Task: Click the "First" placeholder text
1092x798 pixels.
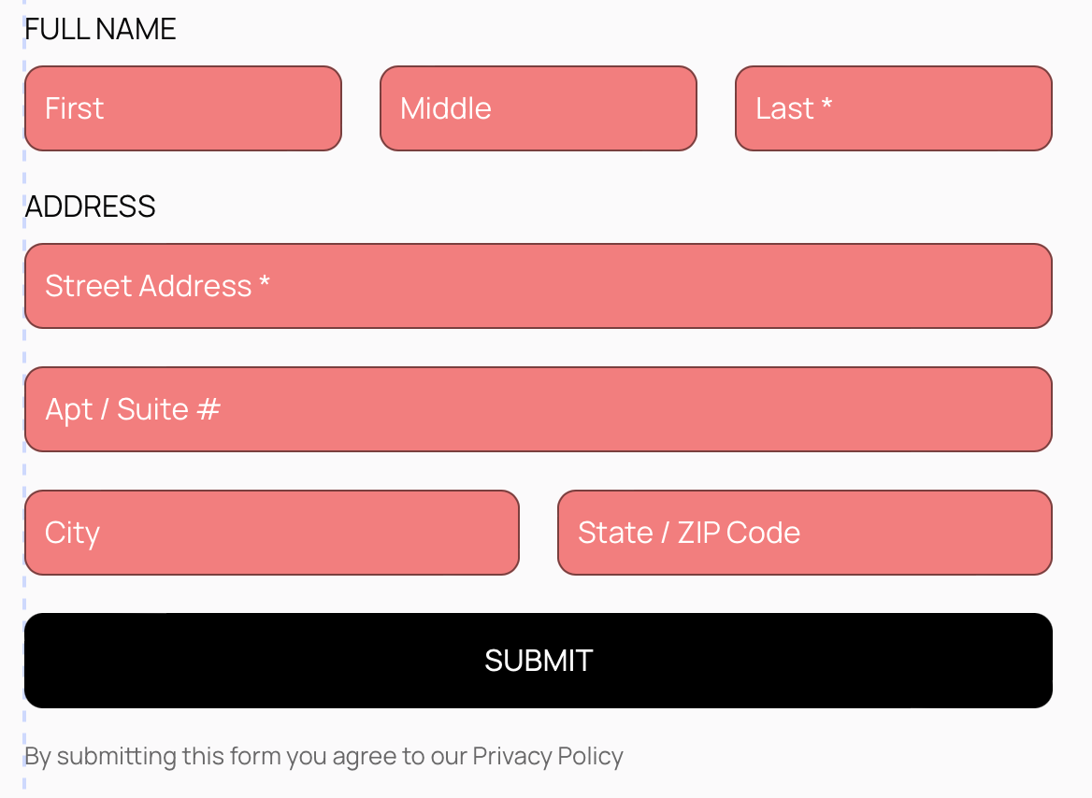Action: click(x=74, y=108)
